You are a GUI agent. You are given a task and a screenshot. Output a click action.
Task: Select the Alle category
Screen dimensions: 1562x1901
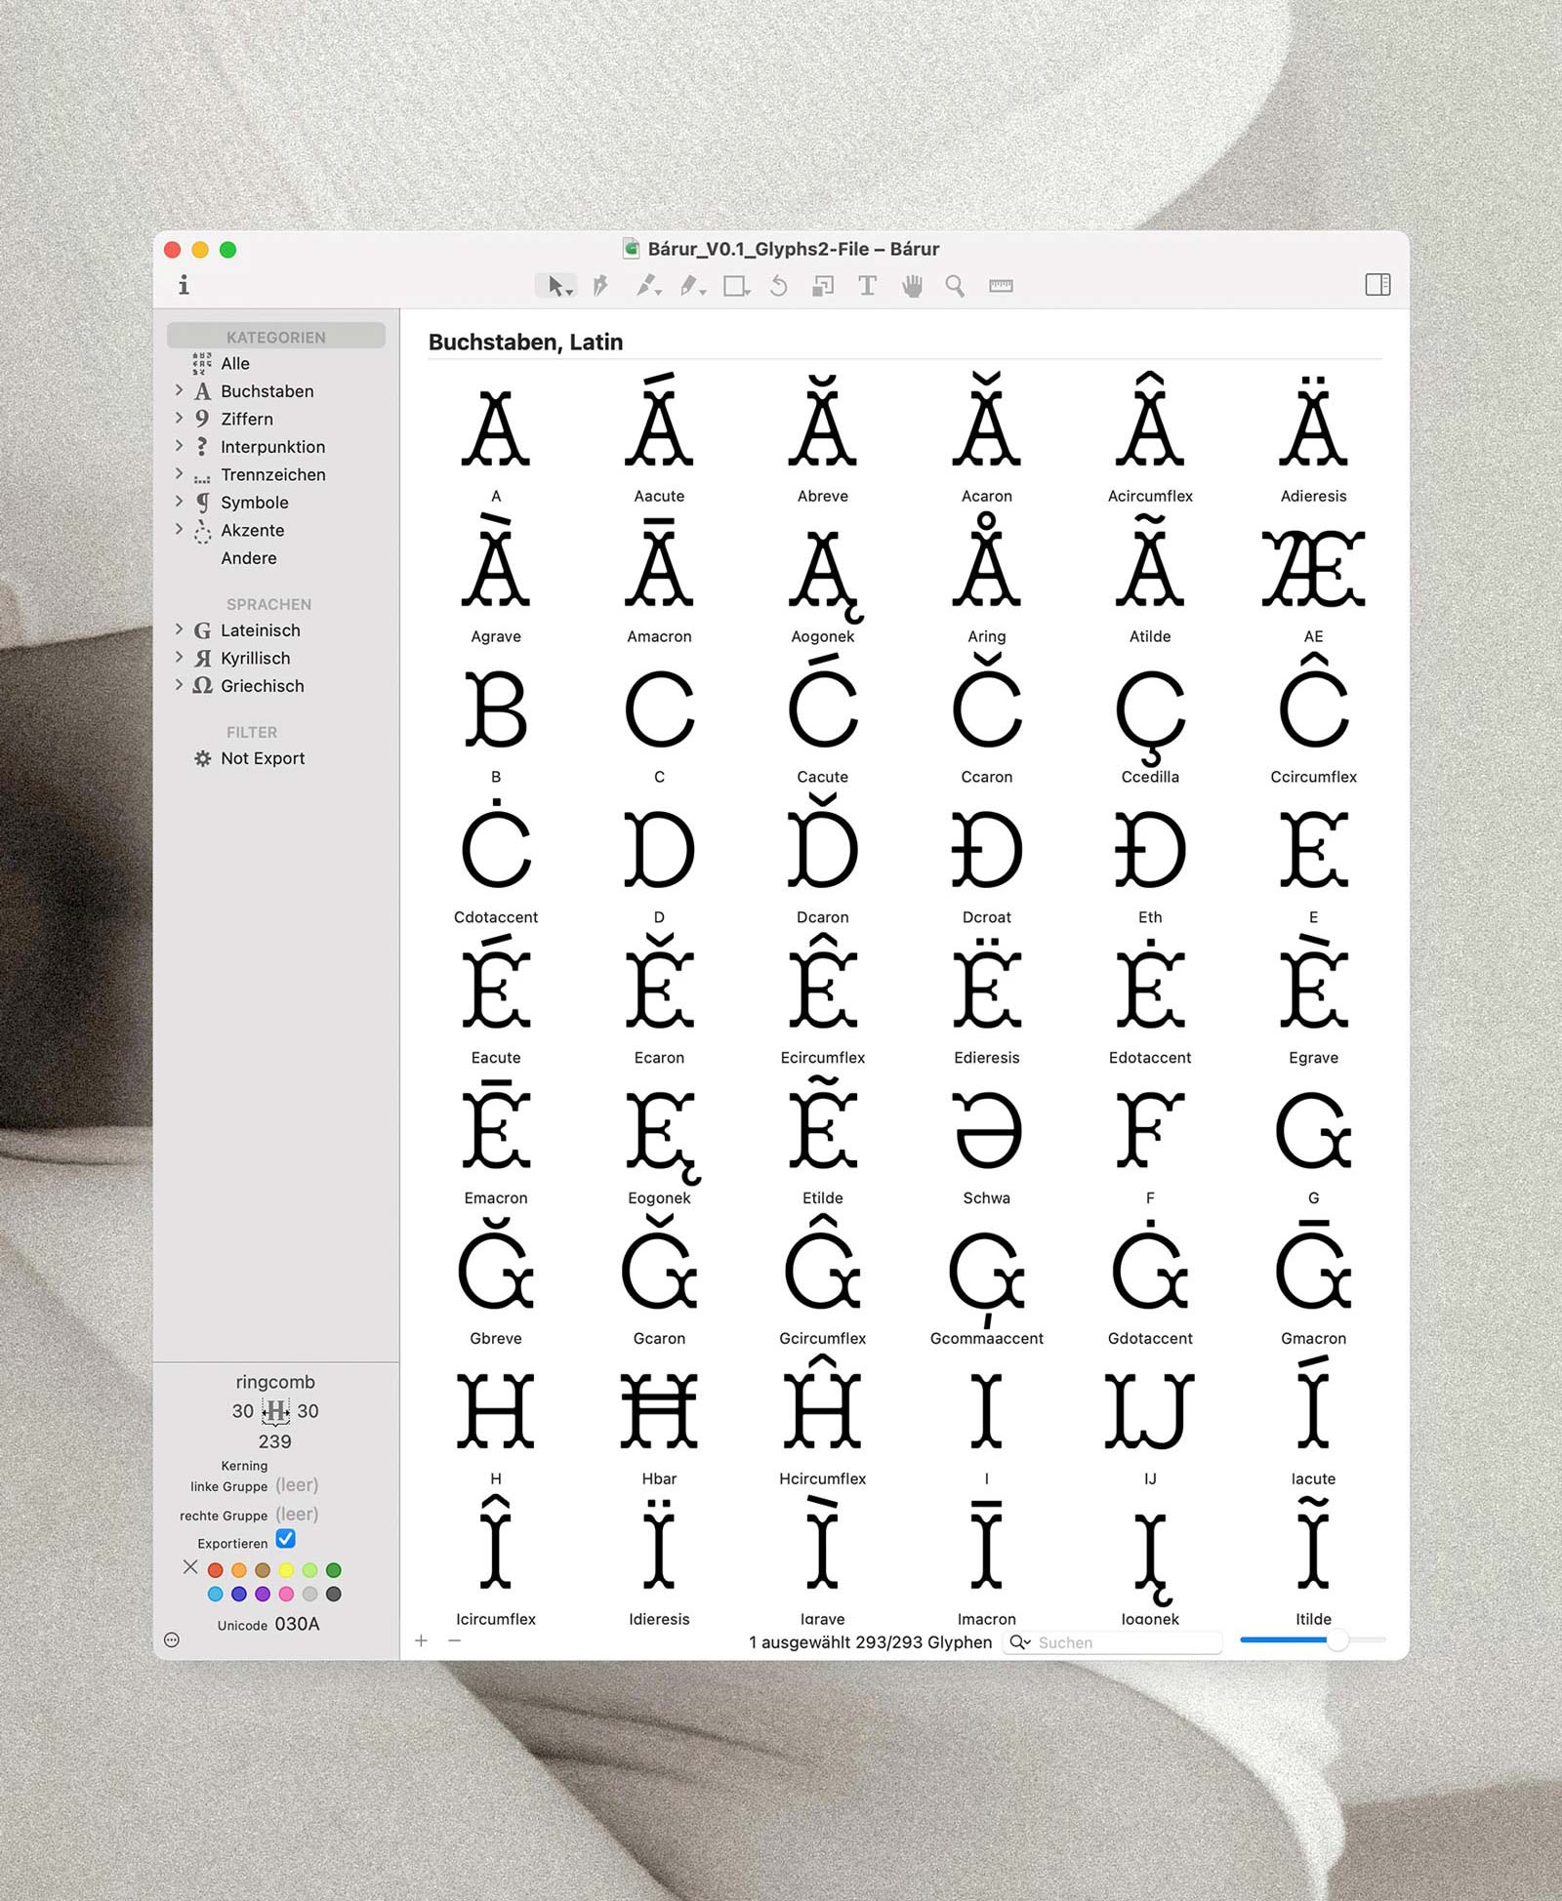click(x=235, y=363)
